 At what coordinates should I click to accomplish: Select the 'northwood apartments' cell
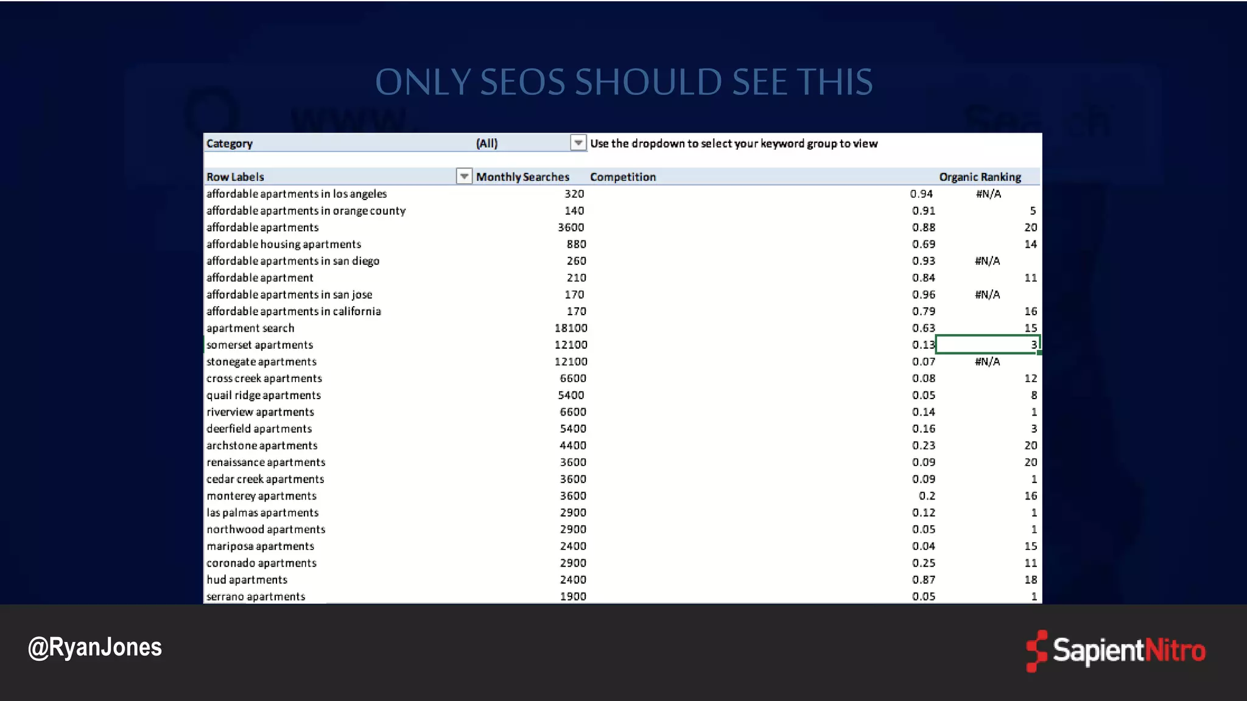tap(265, 529)
